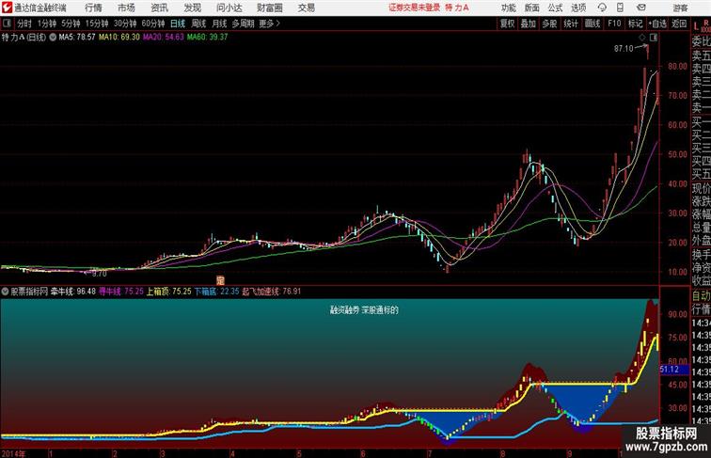The width and height of the screenshot is (711, 458).
Task: Click the 牵牛线: 96.48 indicator value
Action: click(x=73, y=292)
